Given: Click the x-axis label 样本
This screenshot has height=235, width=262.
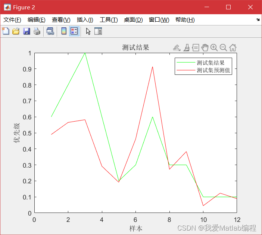Looking at the screenshot, I should point(136,229).
